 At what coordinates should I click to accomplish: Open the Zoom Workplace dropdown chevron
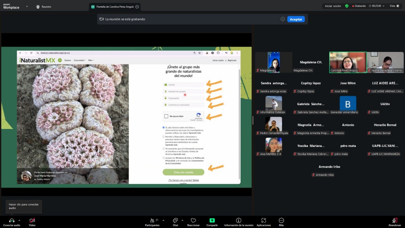[x=27, y=6]
